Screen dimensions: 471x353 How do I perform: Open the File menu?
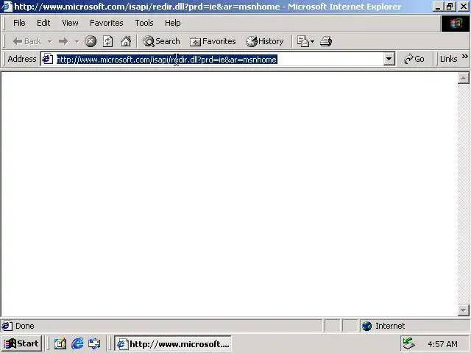click(19, 23)
